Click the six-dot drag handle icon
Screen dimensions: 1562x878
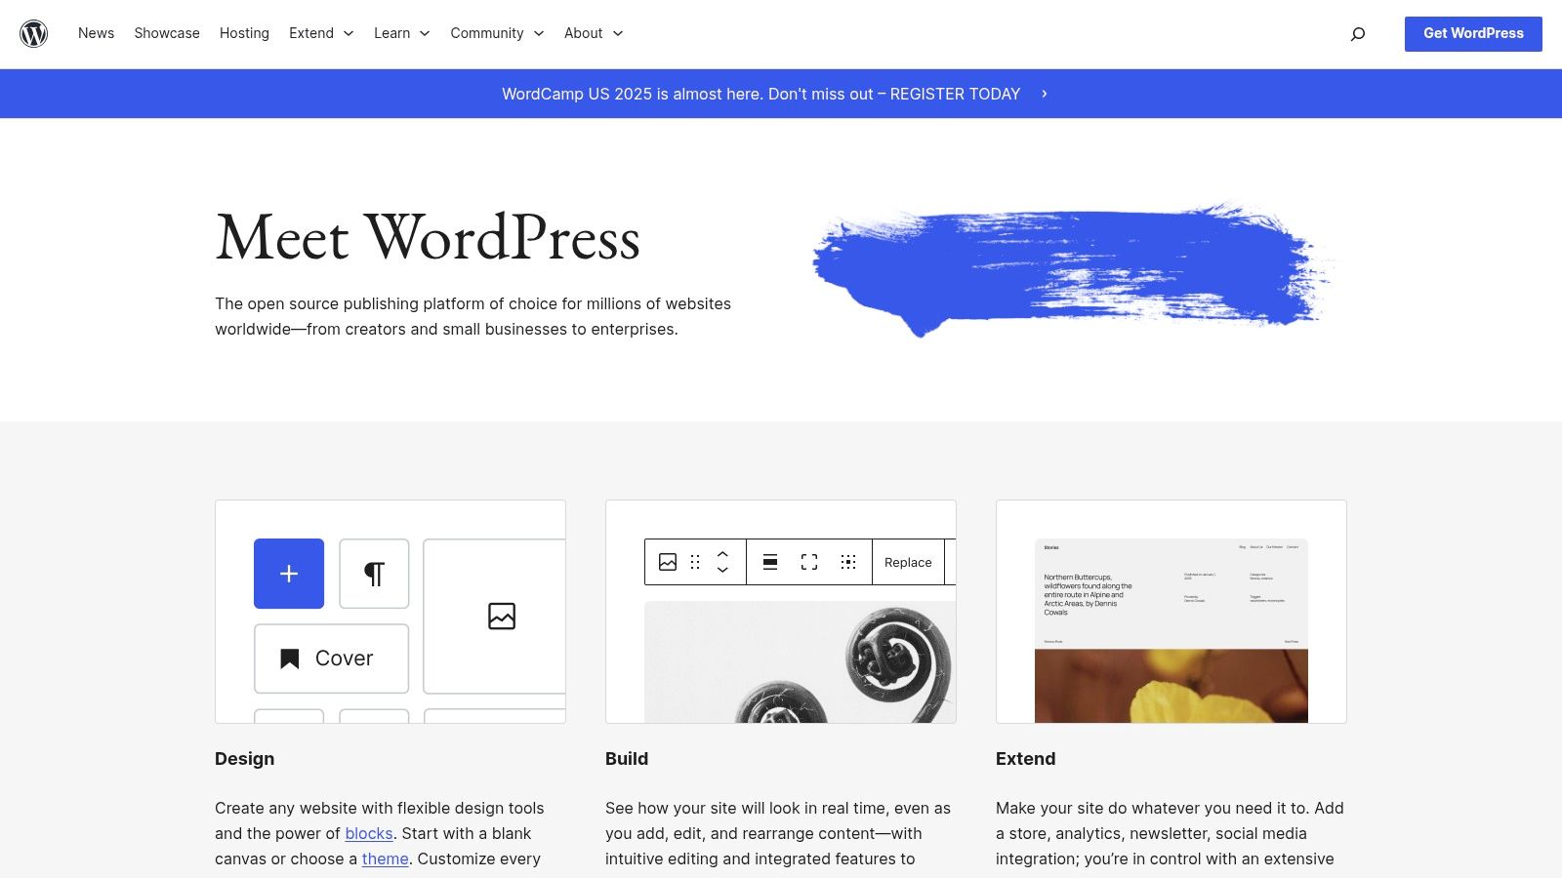(x=695, y=562)
